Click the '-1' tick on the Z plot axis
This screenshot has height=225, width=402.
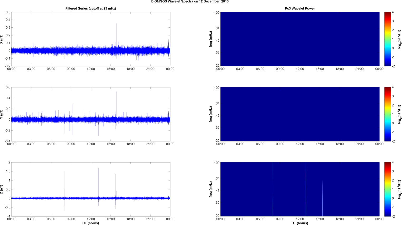point(9,216)
